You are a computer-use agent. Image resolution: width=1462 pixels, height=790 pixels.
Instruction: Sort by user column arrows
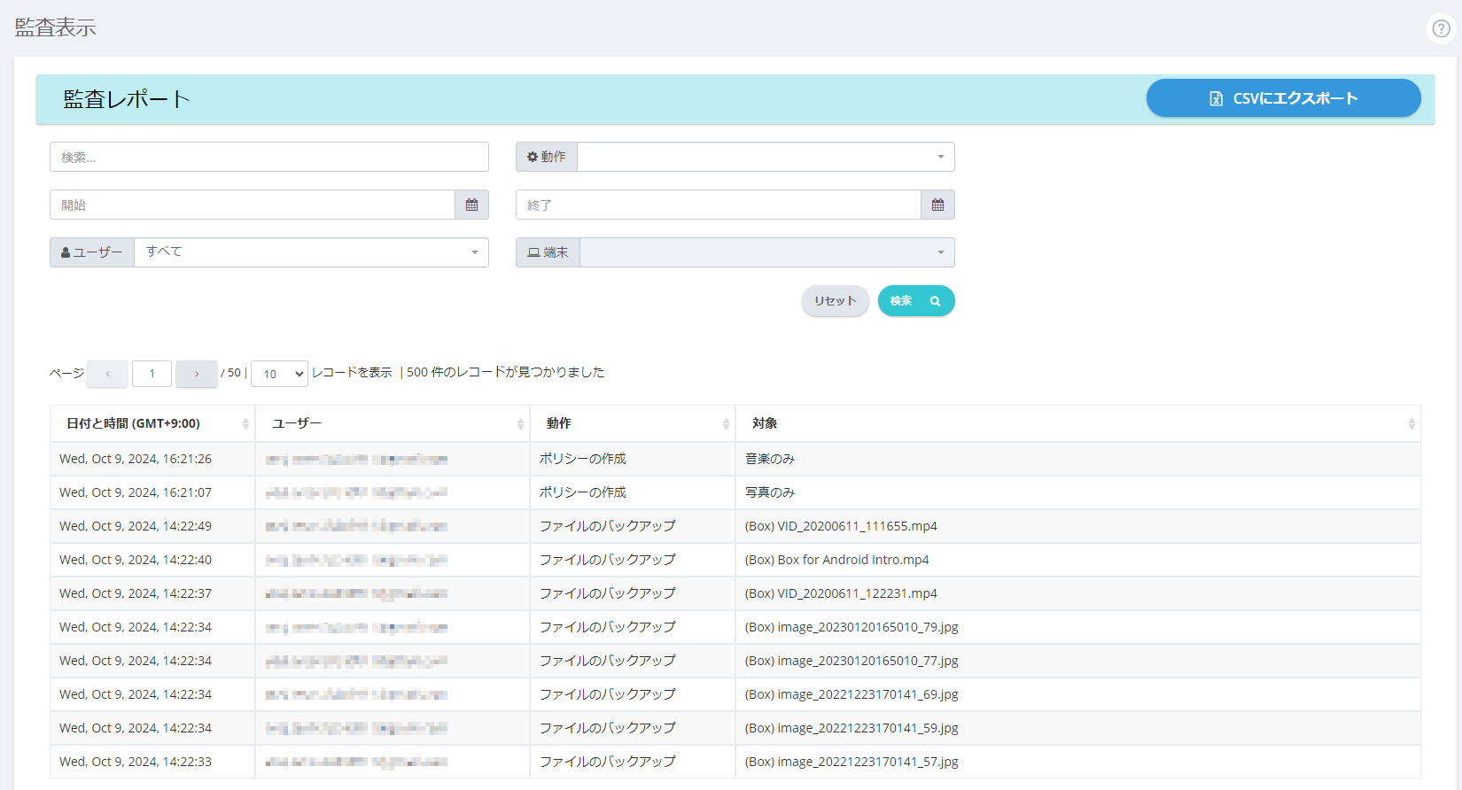pyautogui.click(x=520, y=424)
